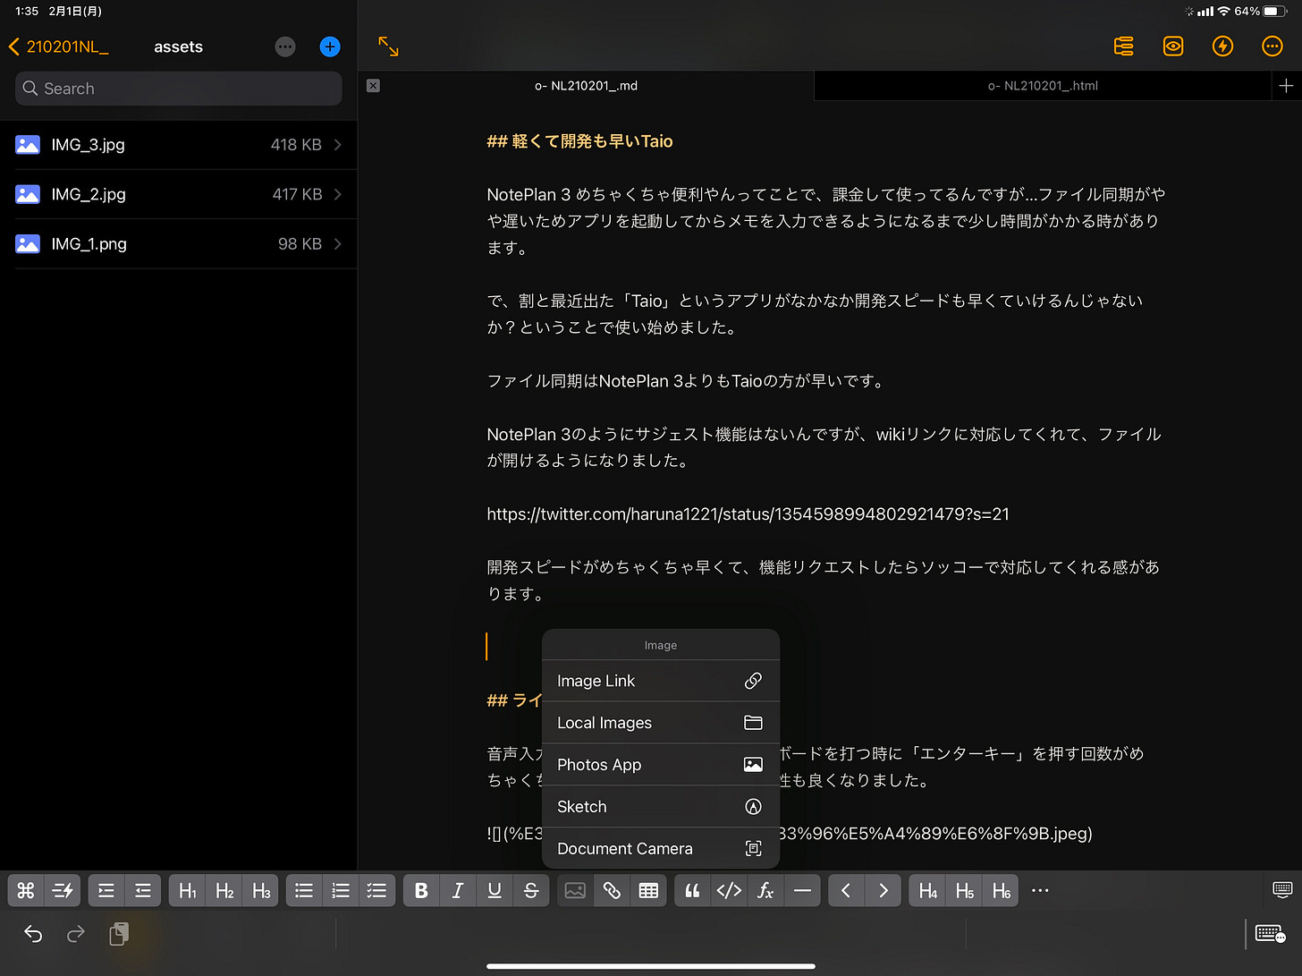Open IMG_2.jpg file row
The width and height of the screenshot is (1302, 976).
[x=179, y=194]
